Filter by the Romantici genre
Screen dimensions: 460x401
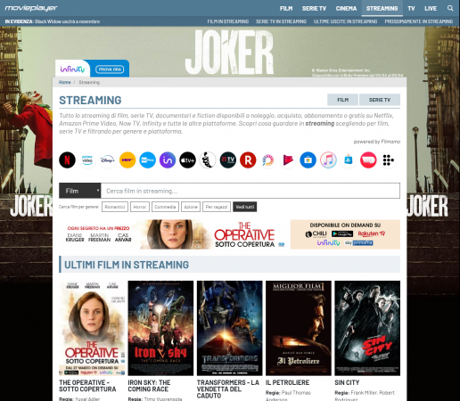pyautogui.click(x=115, y=207)
